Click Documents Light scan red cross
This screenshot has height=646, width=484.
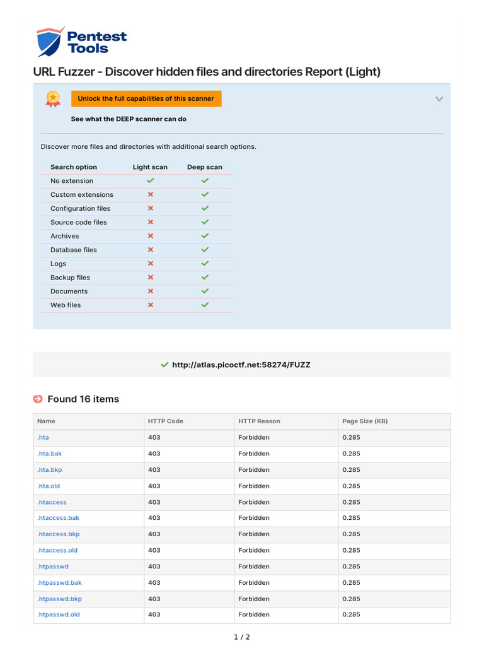point(150,291)
